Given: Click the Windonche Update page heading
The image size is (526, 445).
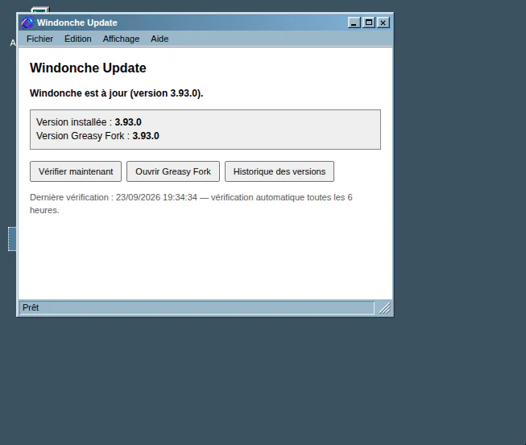Looking at the screenshot, I should [x=88, y=68].
